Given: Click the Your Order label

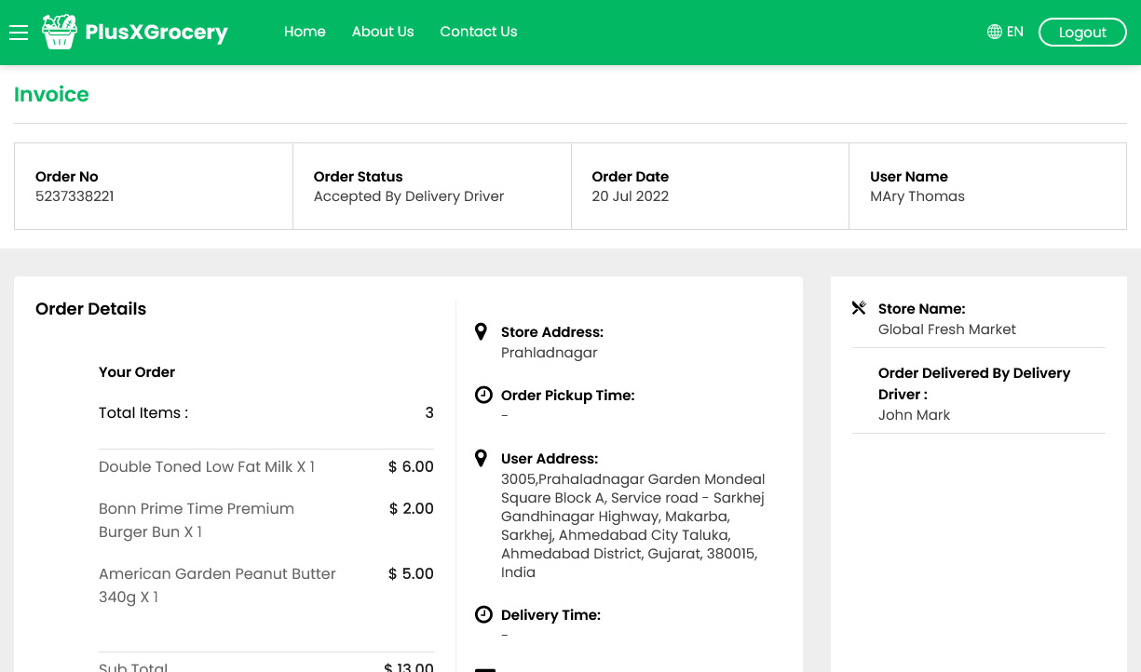Looking at the screenshot, I should pyautogui.click(x=137, y=372).
